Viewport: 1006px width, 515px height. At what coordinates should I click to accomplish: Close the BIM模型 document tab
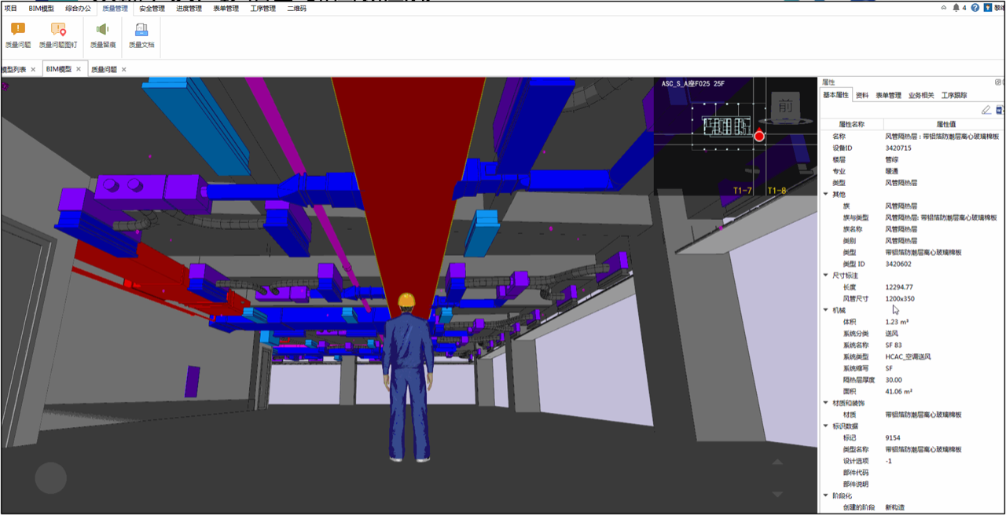(79, 69)
